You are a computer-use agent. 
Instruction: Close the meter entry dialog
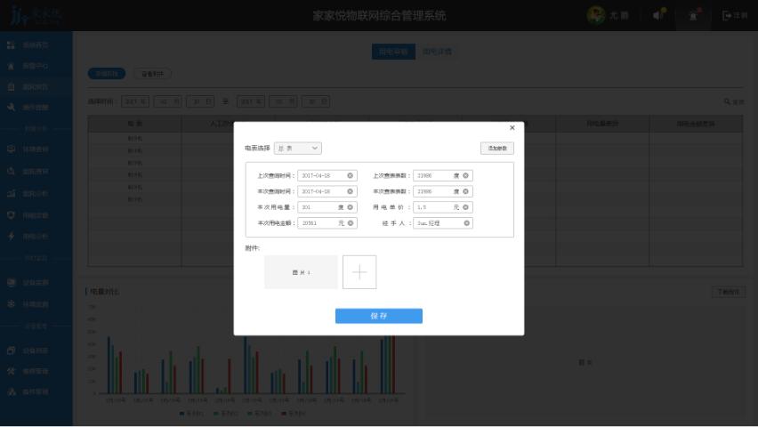point(512,128)
